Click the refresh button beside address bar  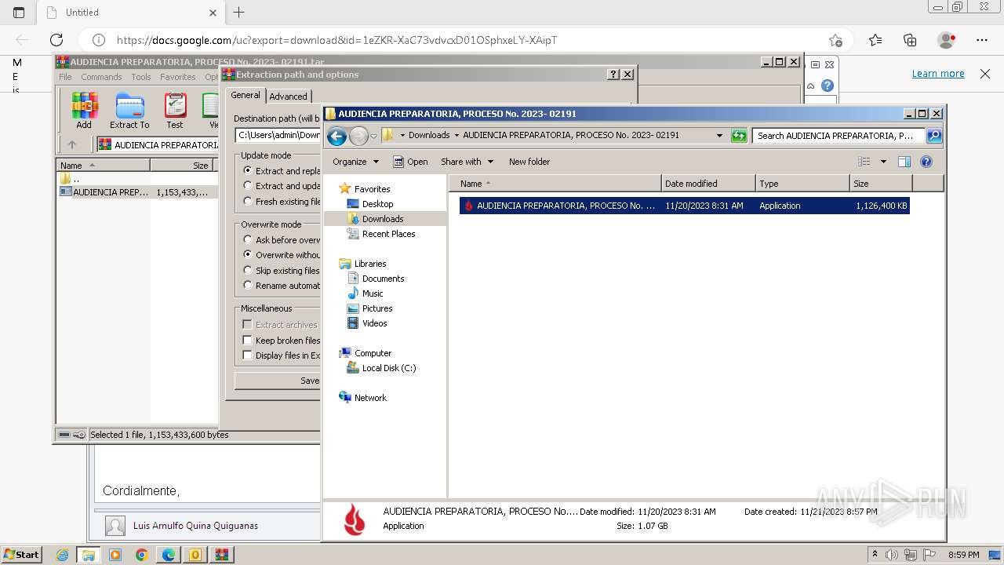point(739,136)
